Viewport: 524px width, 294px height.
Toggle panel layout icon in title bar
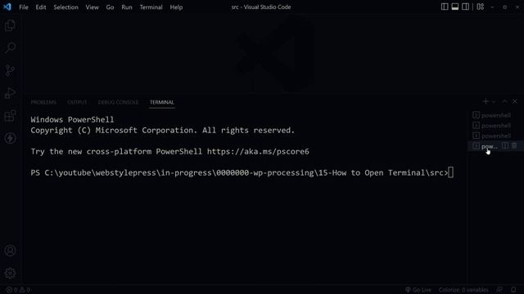(455, 7)
